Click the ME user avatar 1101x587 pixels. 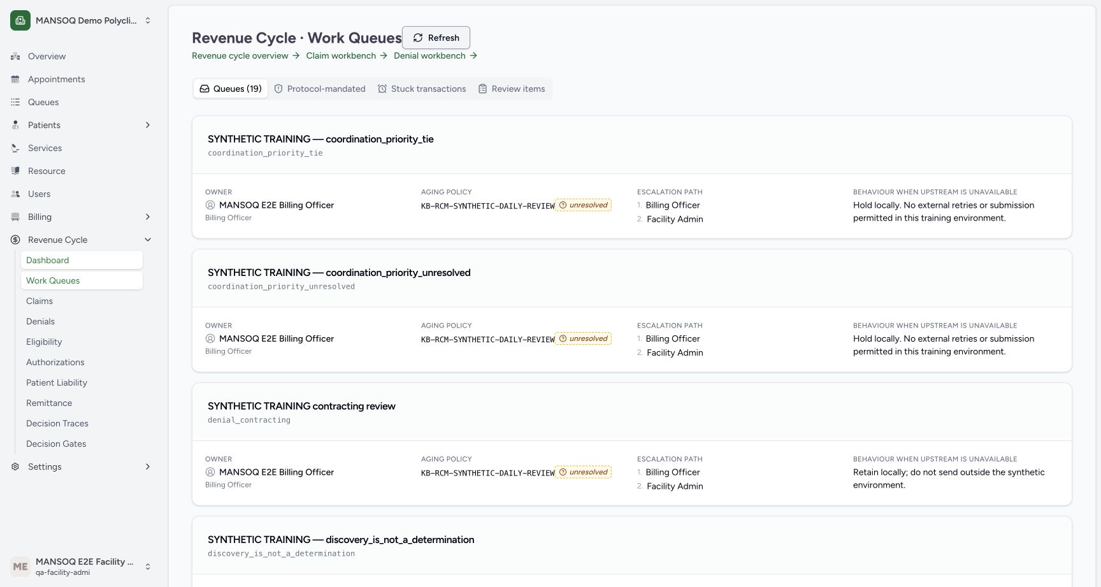20,567
